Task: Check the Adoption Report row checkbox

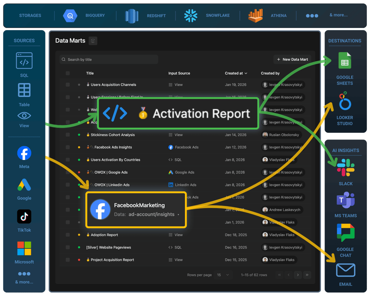Action: (68, 235)
